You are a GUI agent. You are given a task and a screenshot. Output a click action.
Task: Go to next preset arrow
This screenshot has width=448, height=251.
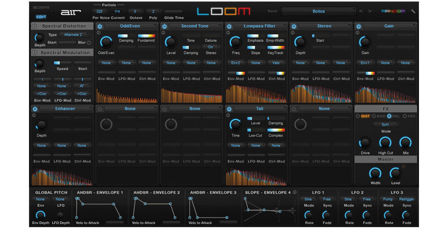click(369, 12)
